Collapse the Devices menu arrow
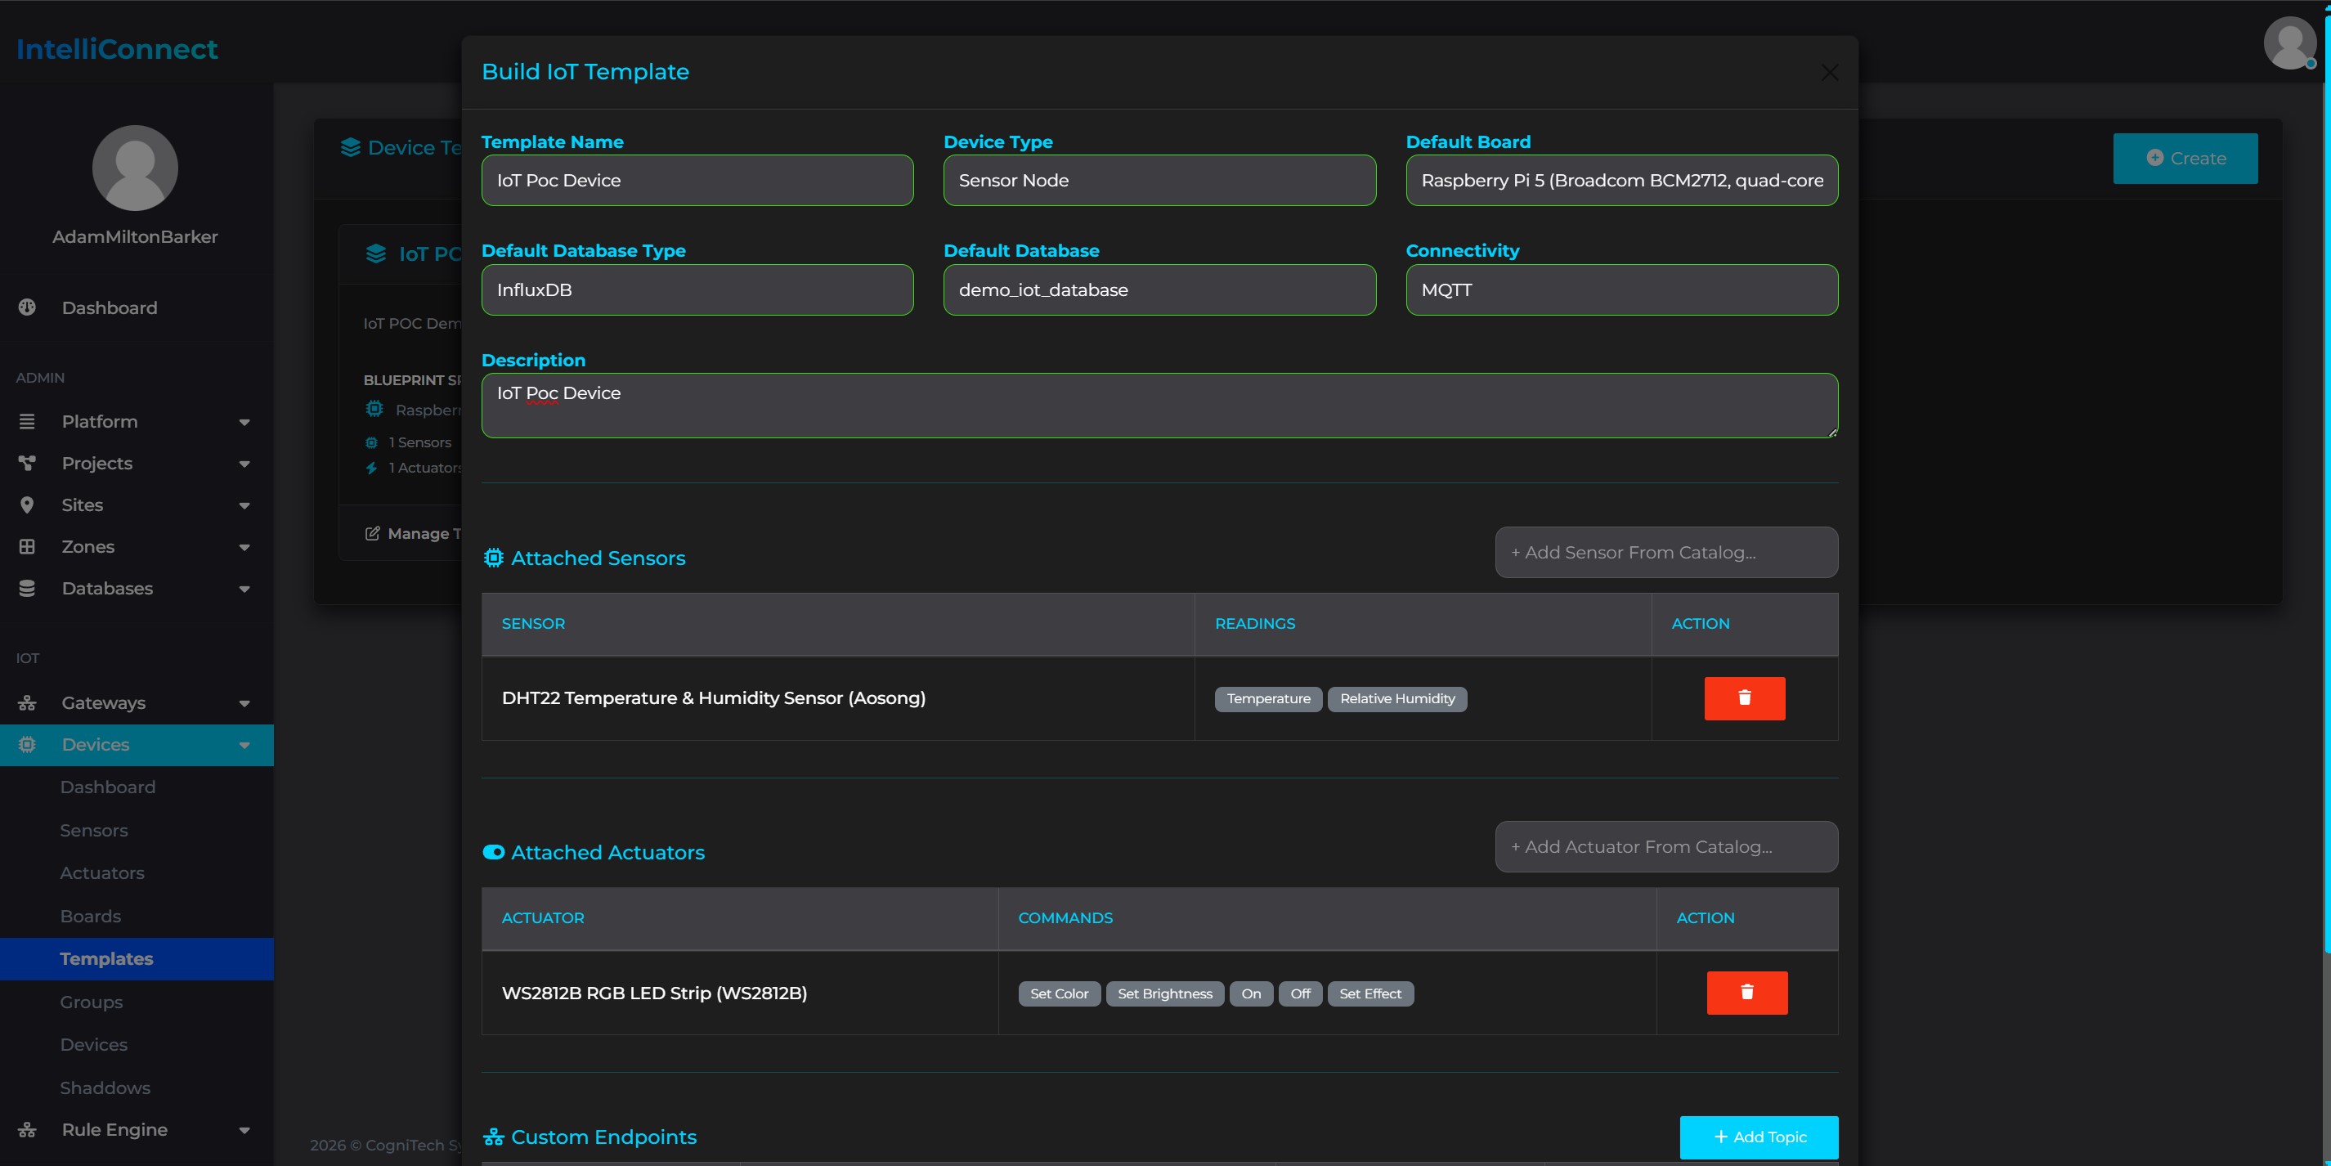Screen dimensions: 2331x1166 [x=244, y=746]
